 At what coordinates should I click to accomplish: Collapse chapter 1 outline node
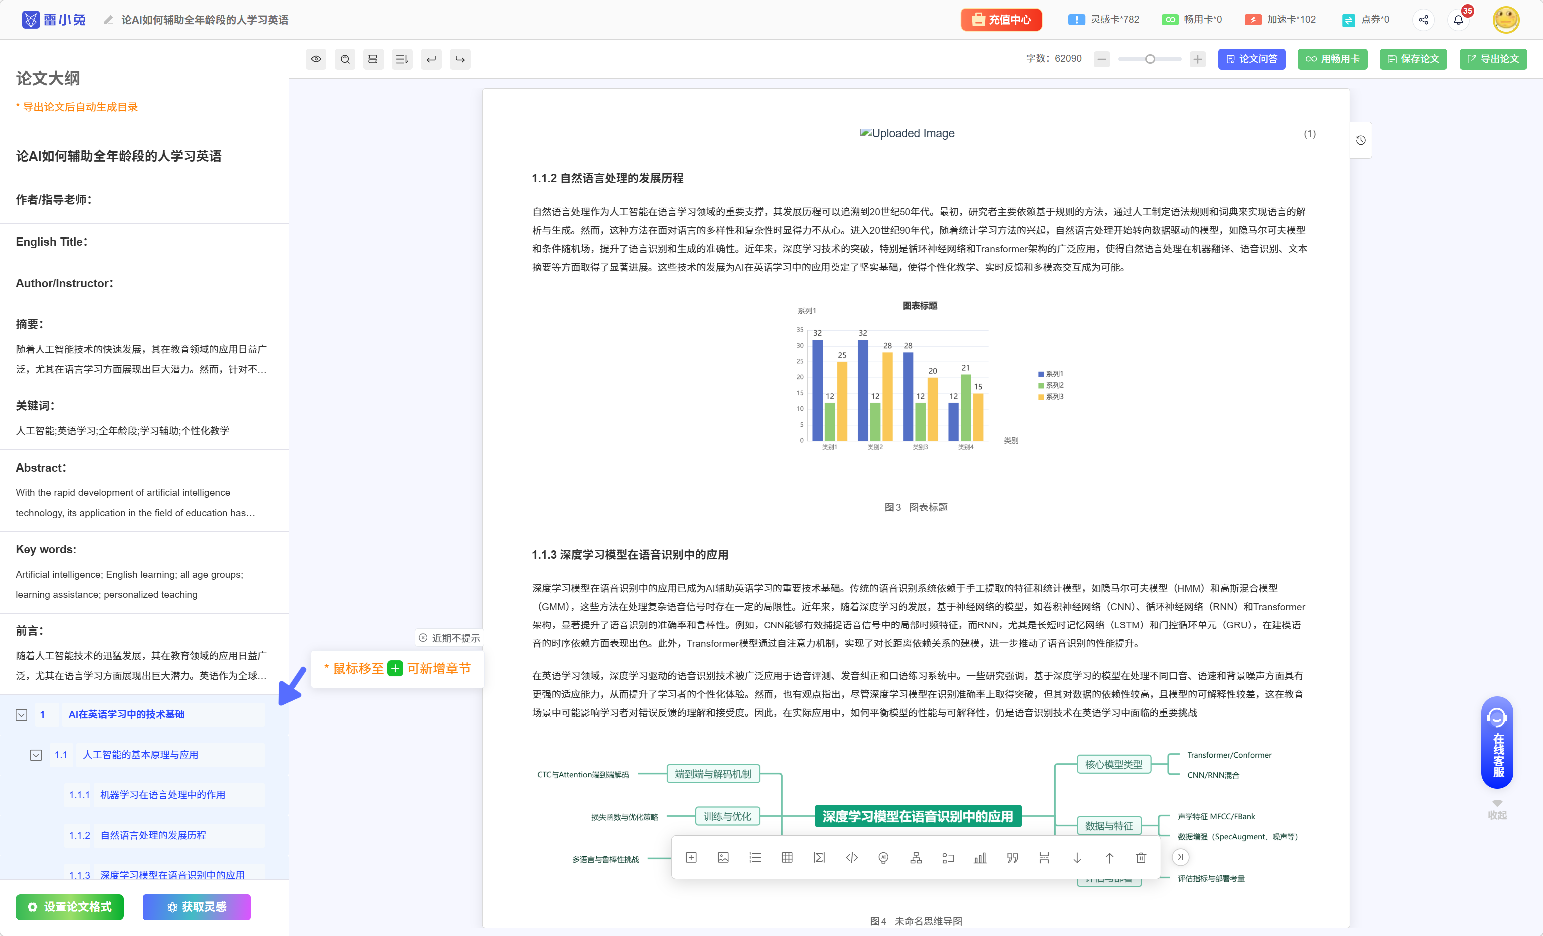[22, 714]
